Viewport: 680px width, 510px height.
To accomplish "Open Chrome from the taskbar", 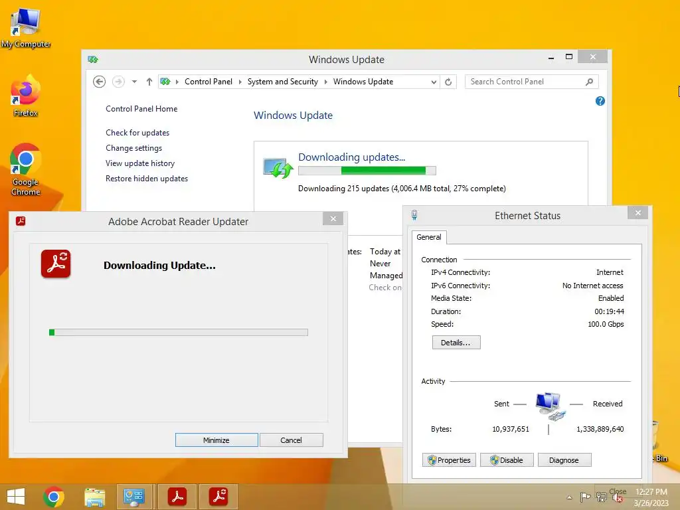I will (x=54, y=497).
